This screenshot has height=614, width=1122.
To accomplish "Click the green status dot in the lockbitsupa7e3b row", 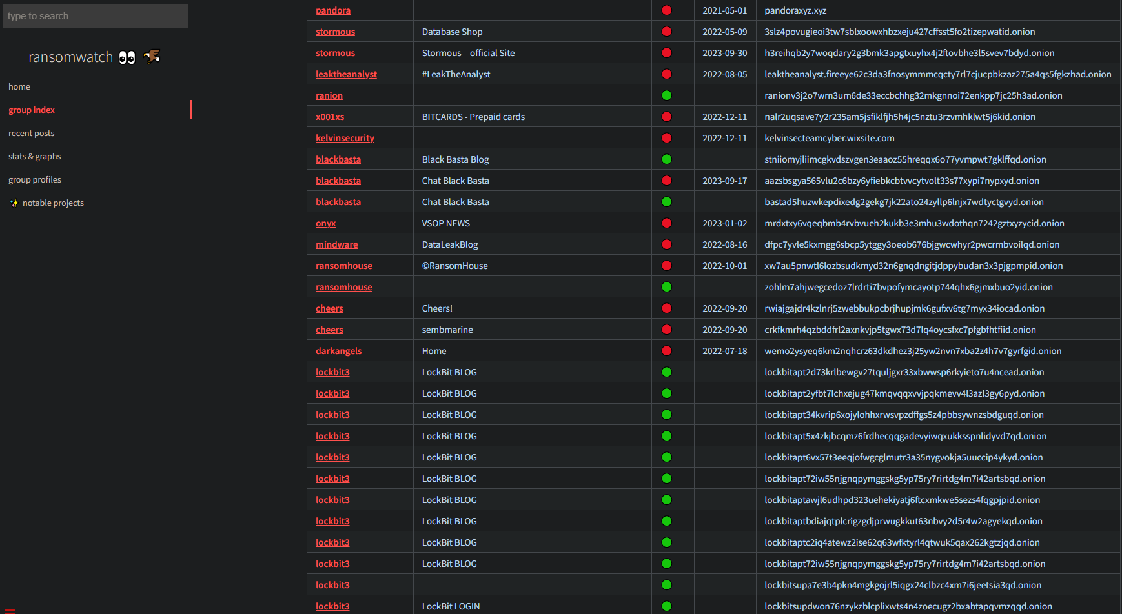I will (x=667, y=585).
